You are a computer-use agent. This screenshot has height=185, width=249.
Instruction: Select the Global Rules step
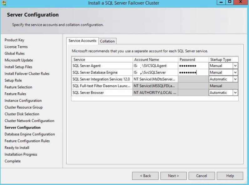15,54
